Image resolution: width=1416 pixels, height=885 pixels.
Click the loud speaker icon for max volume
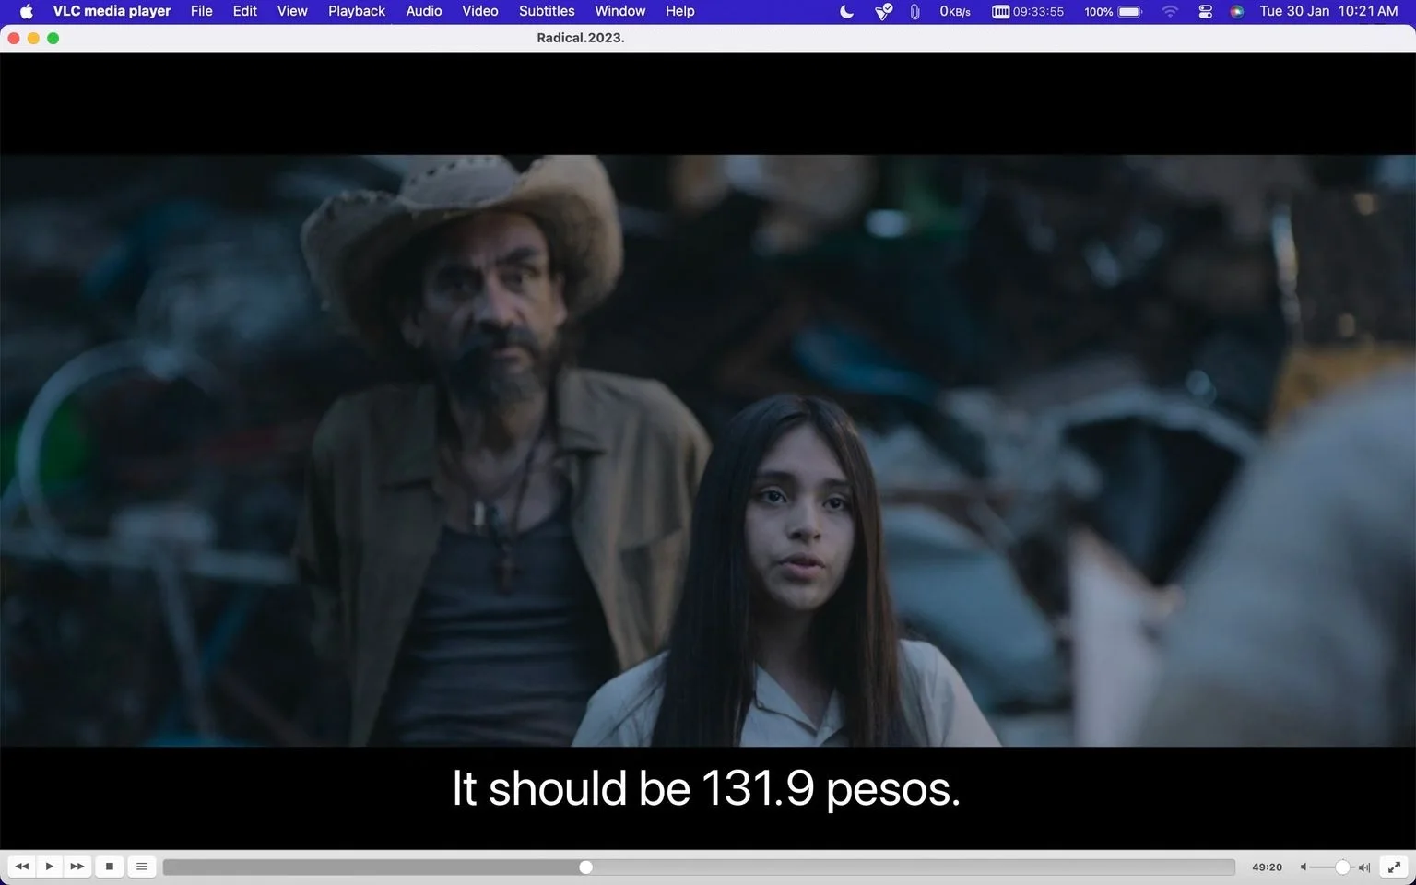click(x=1364, y=867)
